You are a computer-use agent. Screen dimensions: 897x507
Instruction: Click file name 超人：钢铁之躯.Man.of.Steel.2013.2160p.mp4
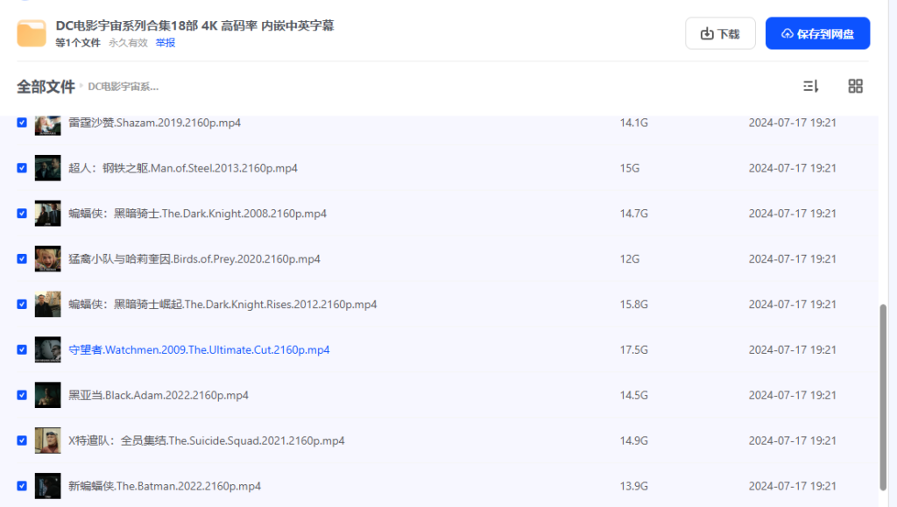(x=183, y=168)
